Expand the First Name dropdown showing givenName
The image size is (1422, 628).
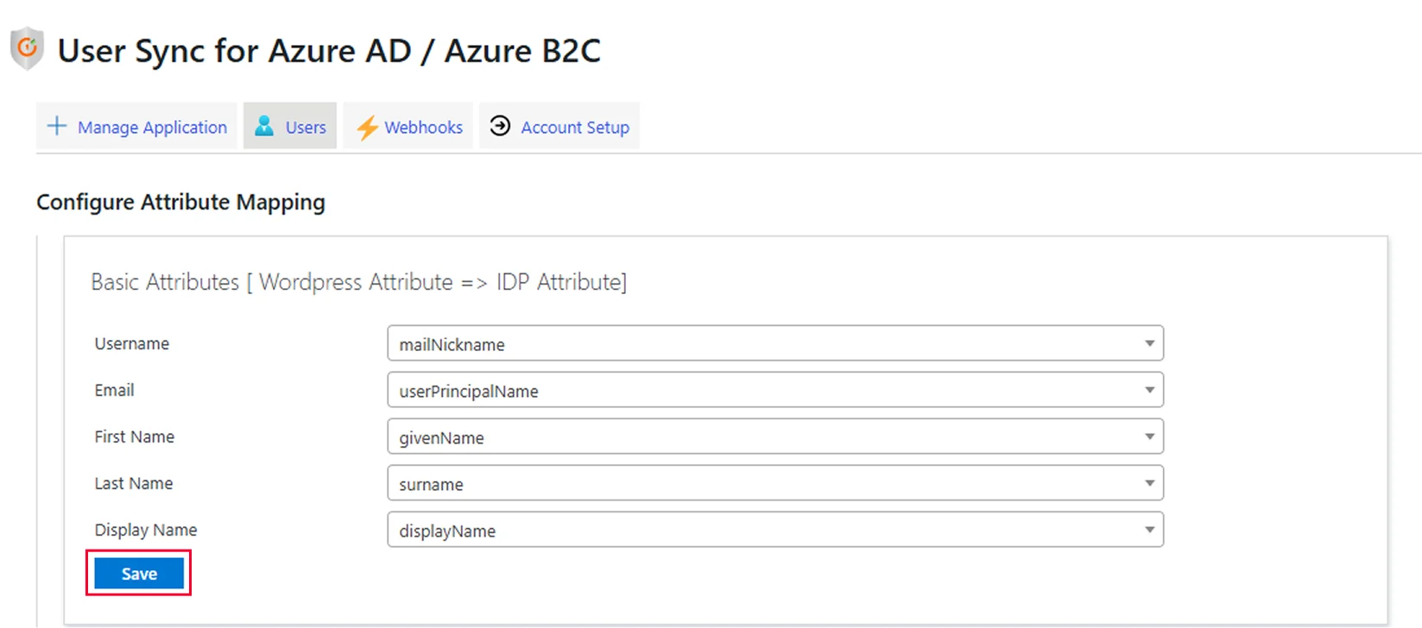775,436
